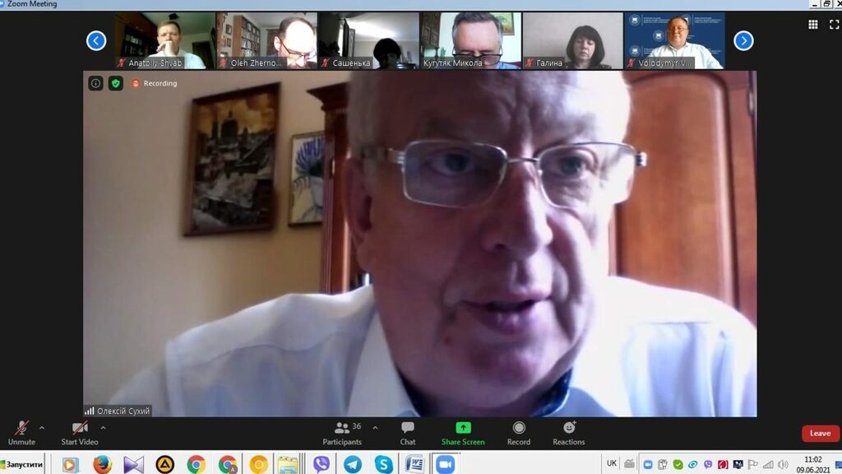The image size is (842, 474).
Task: Expand the arrow next to Participants
Action: [x=375, y=428]
